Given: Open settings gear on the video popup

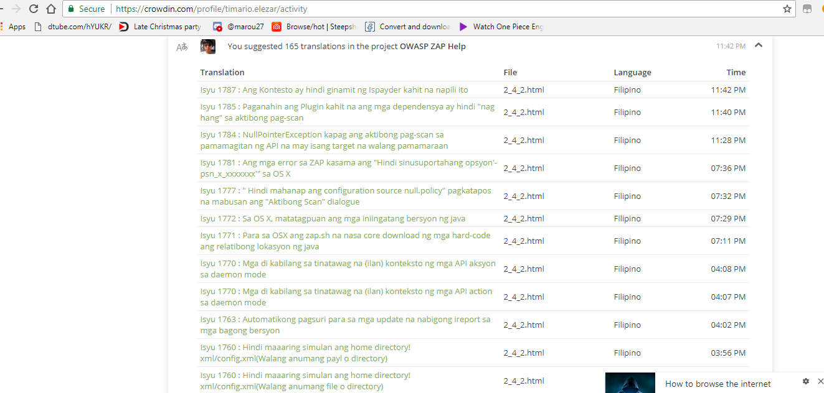Looking at the screenshot, I should [806, 381].
